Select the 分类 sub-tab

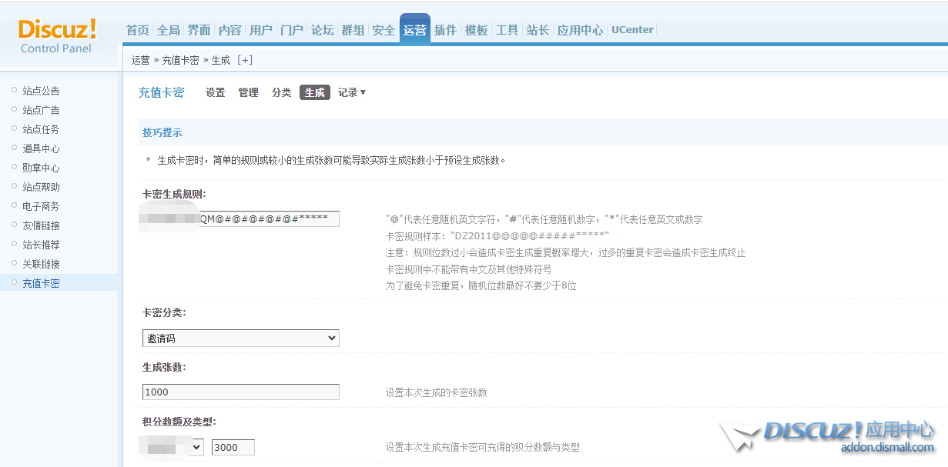[x=281, y=92]
